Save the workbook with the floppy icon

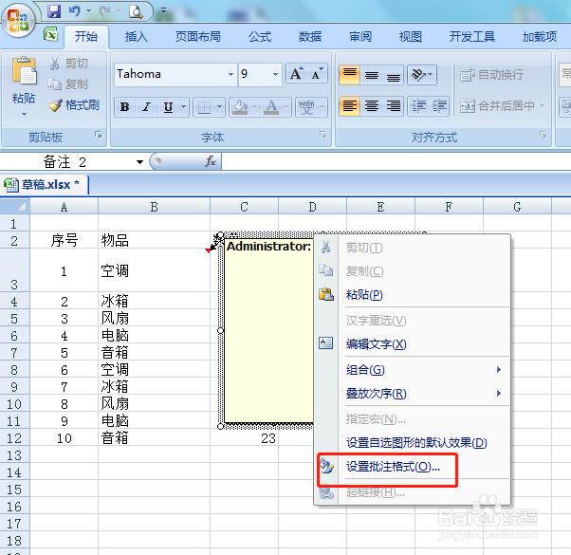[x=54, y=11]
